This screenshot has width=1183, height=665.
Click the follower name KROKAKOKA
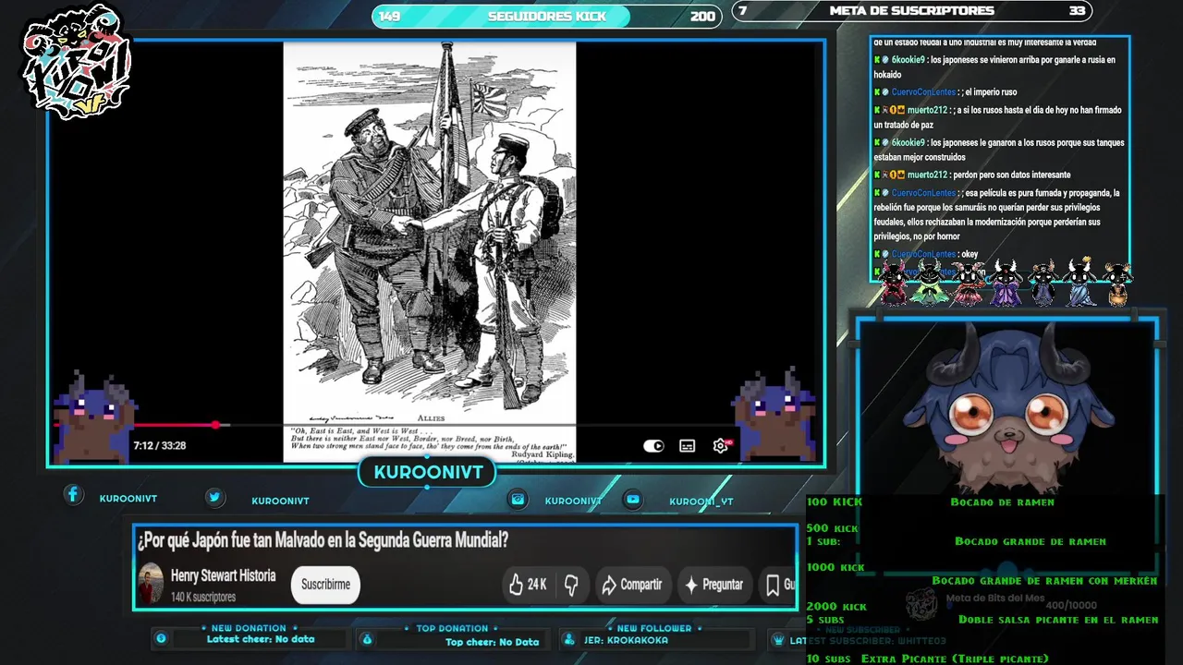tap(638, 640)
